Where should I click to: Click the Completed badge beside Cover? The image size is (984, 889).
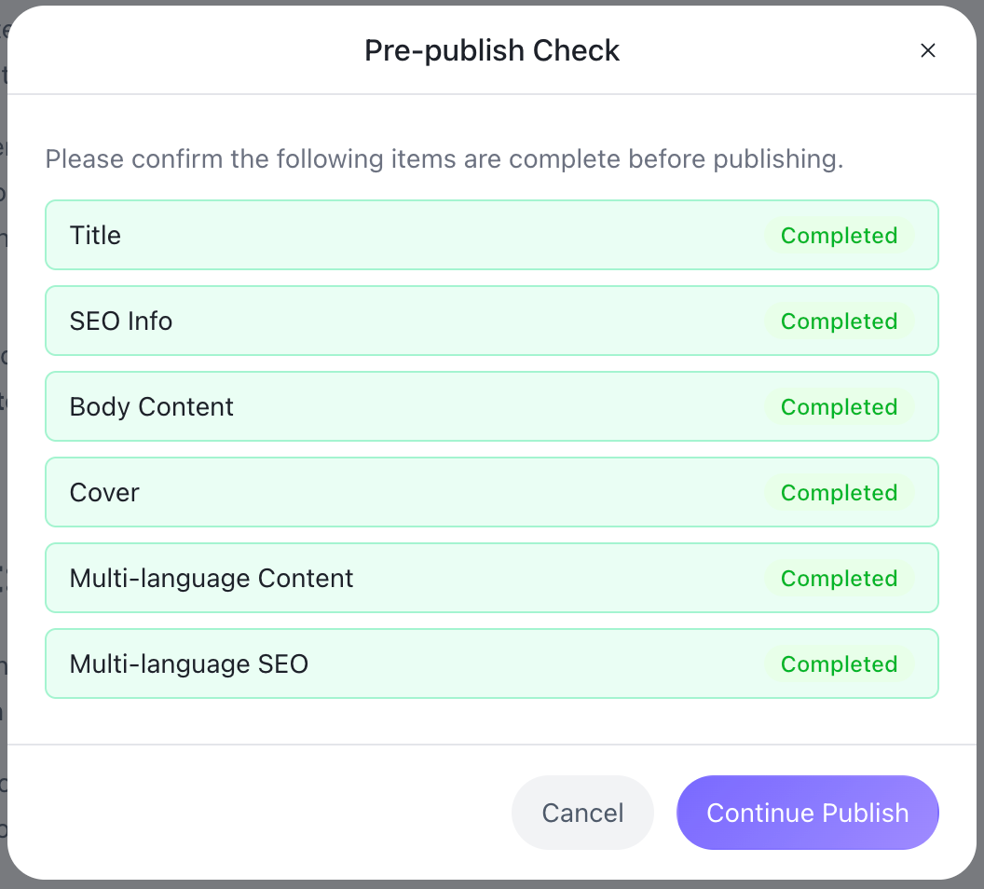839,492
